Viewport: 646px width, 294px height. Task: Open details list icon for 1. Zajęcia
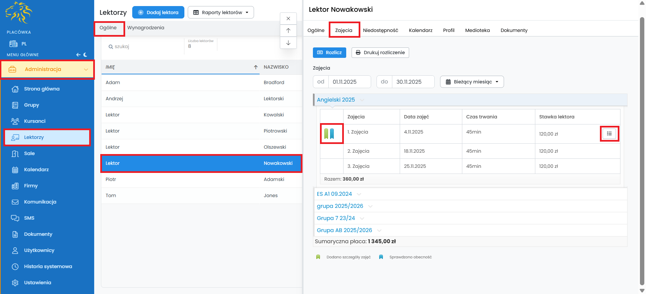(609, 134)
